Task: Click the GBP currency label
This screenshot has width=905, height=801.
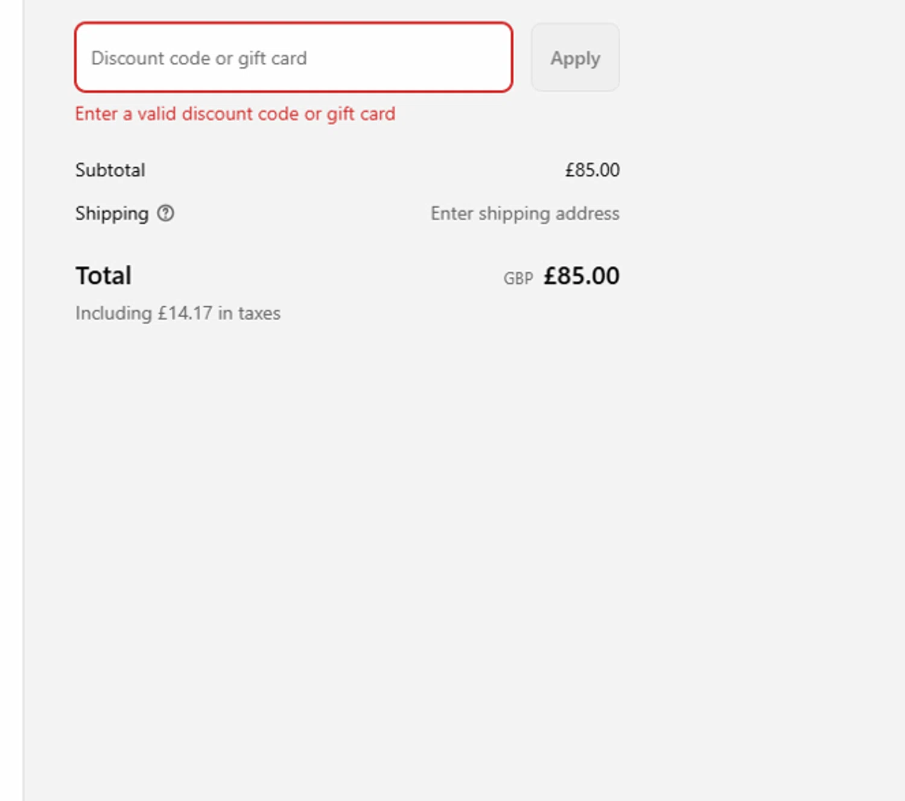Action: [518, 278]
